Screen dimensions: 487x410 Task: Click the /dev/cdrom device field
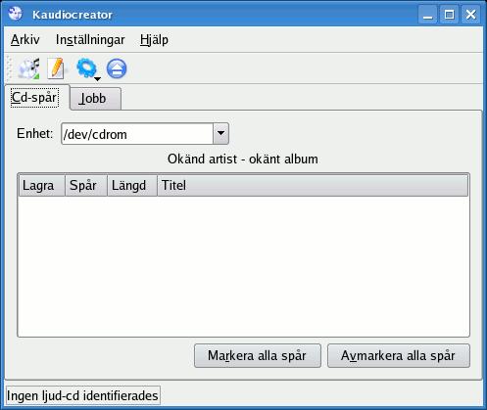(x=137, y=134)
